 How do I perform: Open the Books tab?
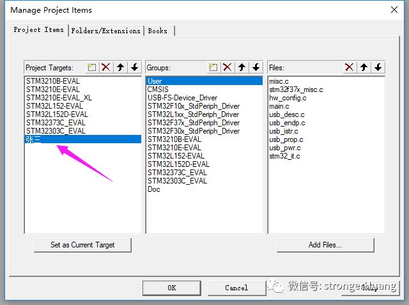(158, 31)
